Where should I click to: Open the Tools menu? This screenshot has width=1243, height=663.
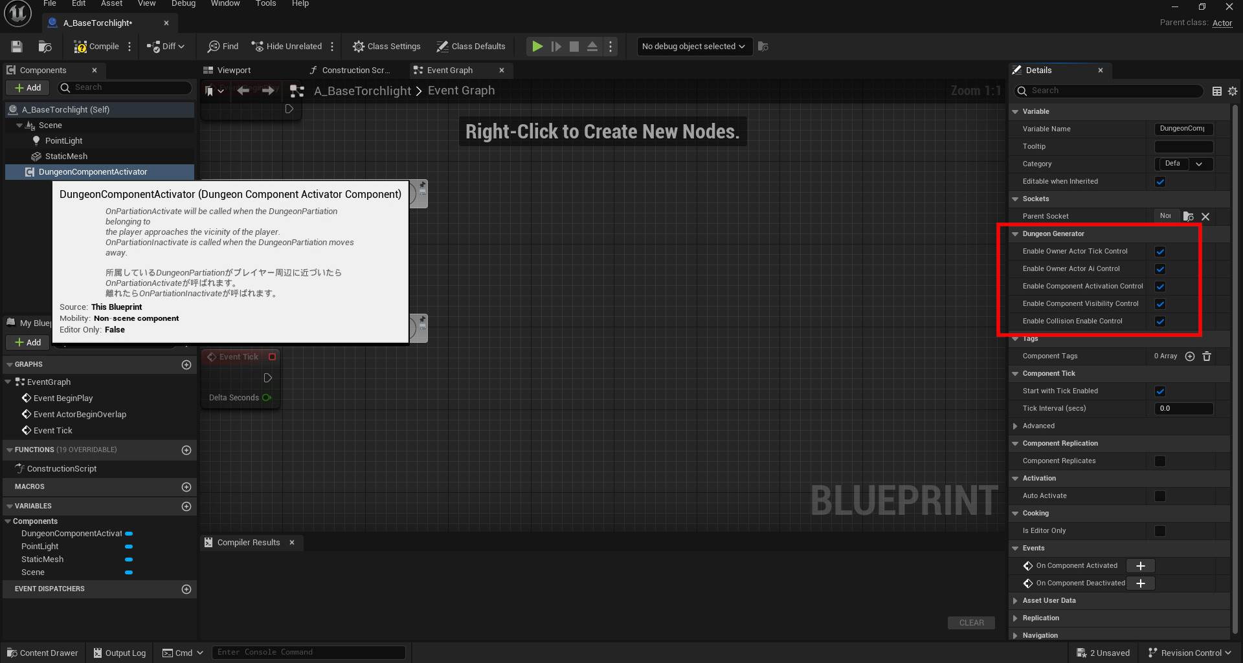coord(265,4)
